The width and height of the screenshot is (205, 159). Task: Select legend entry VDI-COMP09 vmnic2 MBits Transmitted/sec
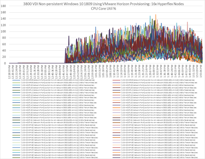click(x=55, y=83)
